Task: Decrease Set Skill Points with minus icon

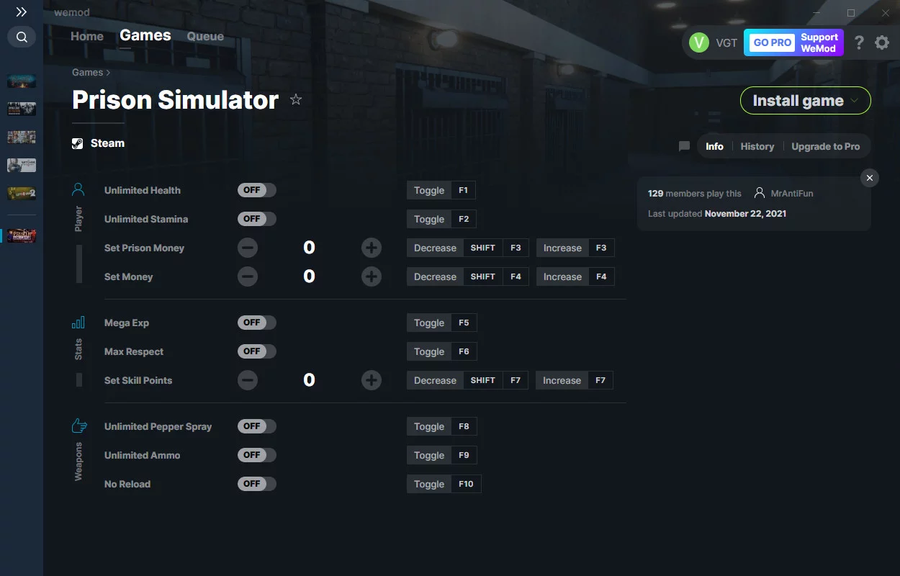Action: point(248,380)
